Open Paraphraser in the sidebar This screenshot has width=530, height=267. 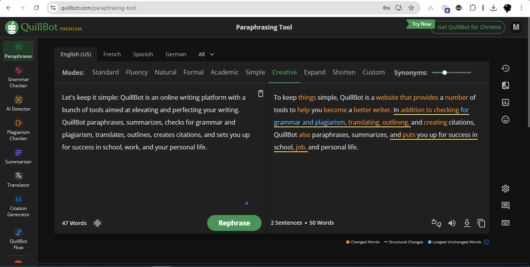[x=18, y=51]
